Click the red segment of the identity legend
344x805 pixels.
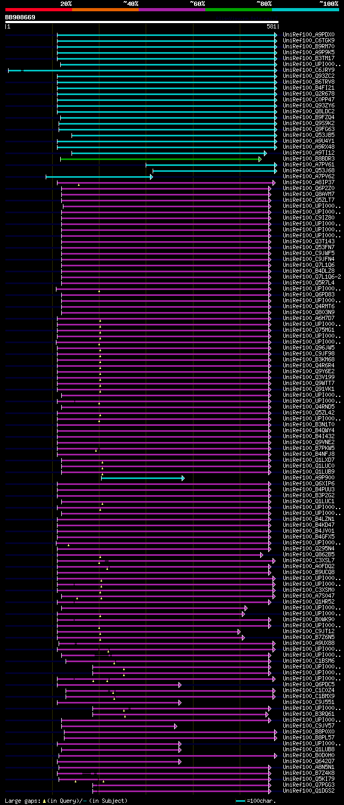pos(39,10)
